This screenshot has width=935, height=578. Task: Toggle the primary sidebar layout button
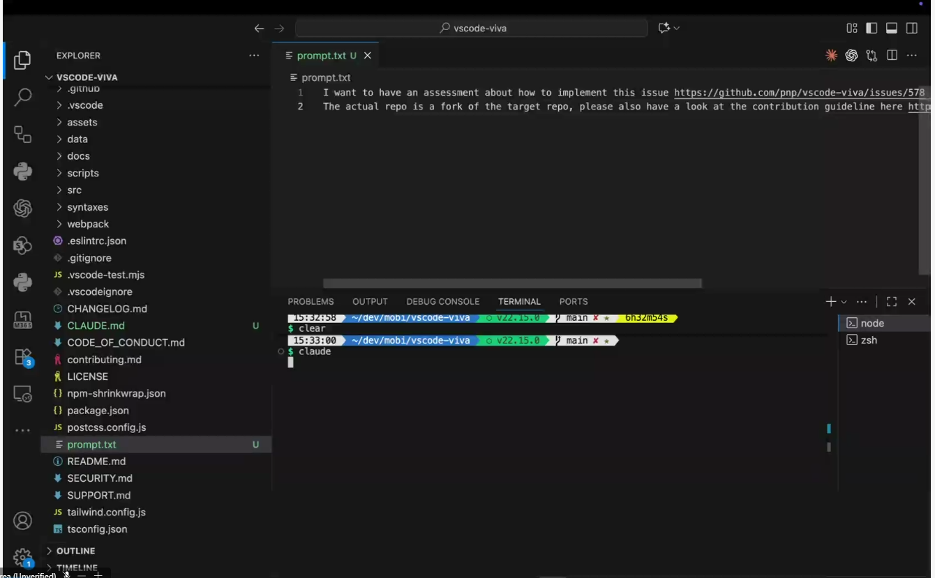872,29
